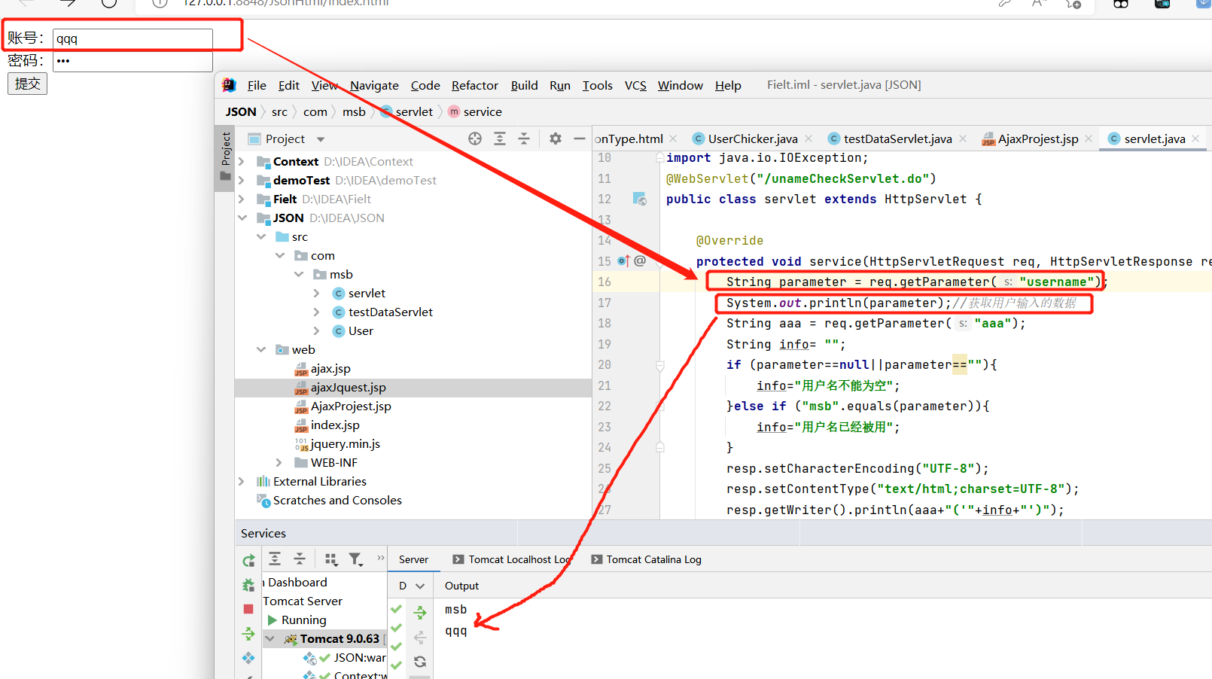
Task: Click the 提交 submit button
Action: 27,84
